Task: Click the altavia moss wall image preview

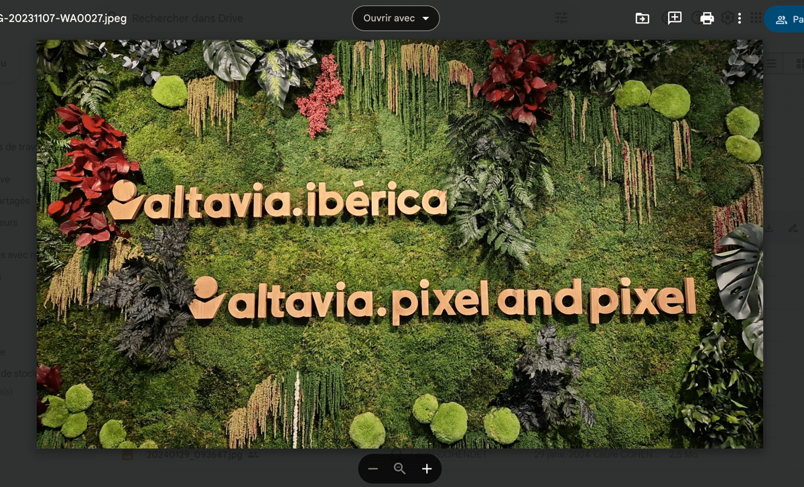Action: [399, 244]
